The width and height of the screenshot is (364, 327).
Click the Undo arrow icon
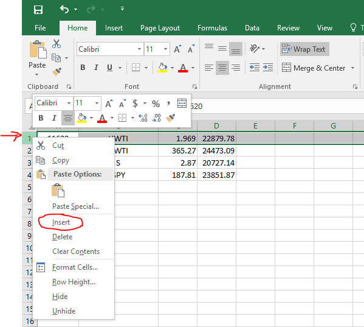pyautogui.click(x=64, y=9)
